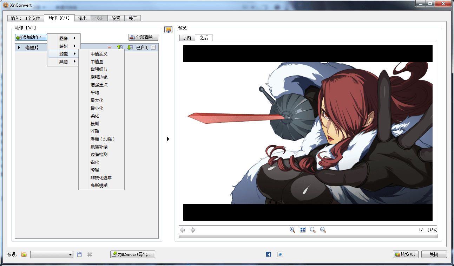
Task: Open the 其他 submenu
Action: [64, 61]
